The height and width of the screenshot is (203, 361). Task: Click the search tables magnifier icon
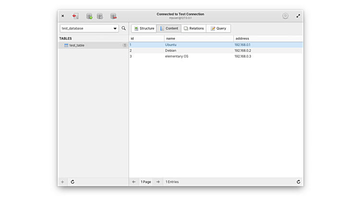(x=123, y=28)
